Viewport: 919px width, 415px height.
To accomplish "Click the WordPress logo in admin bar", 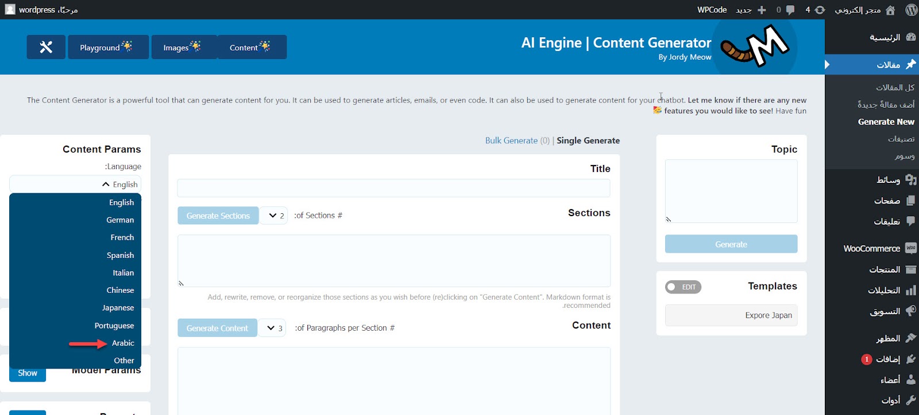I will coord(911,10).
